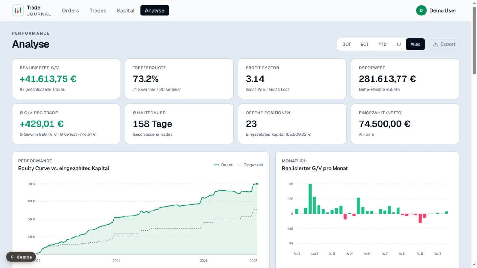This screenshot has width=477, height=268.
Task: Click the Haltedauer value 158 Tage
Action: coord(152,124)
